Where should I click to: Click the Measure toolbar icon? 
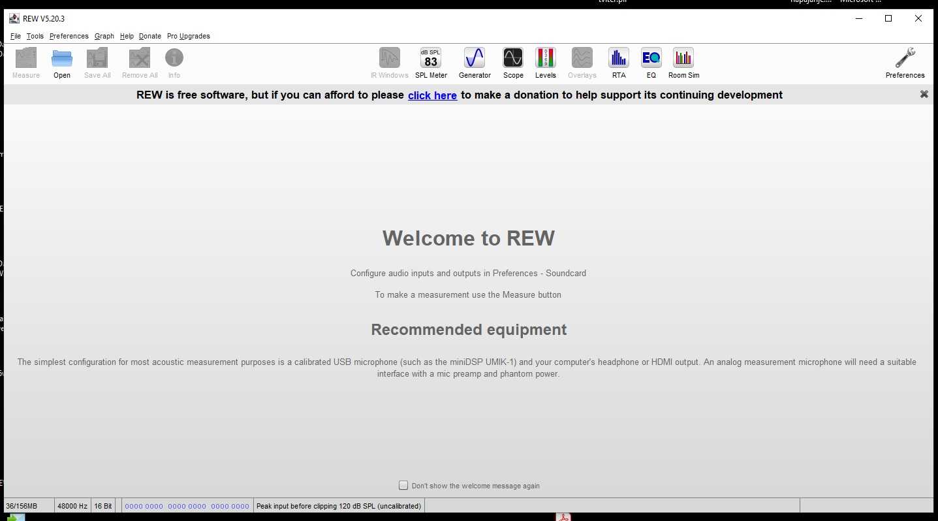26,63
